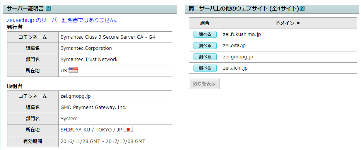Viewport: 361px width, 150px height.
Task: Click 調べる button for zei.oita.jp
Action: pos(205,46)
